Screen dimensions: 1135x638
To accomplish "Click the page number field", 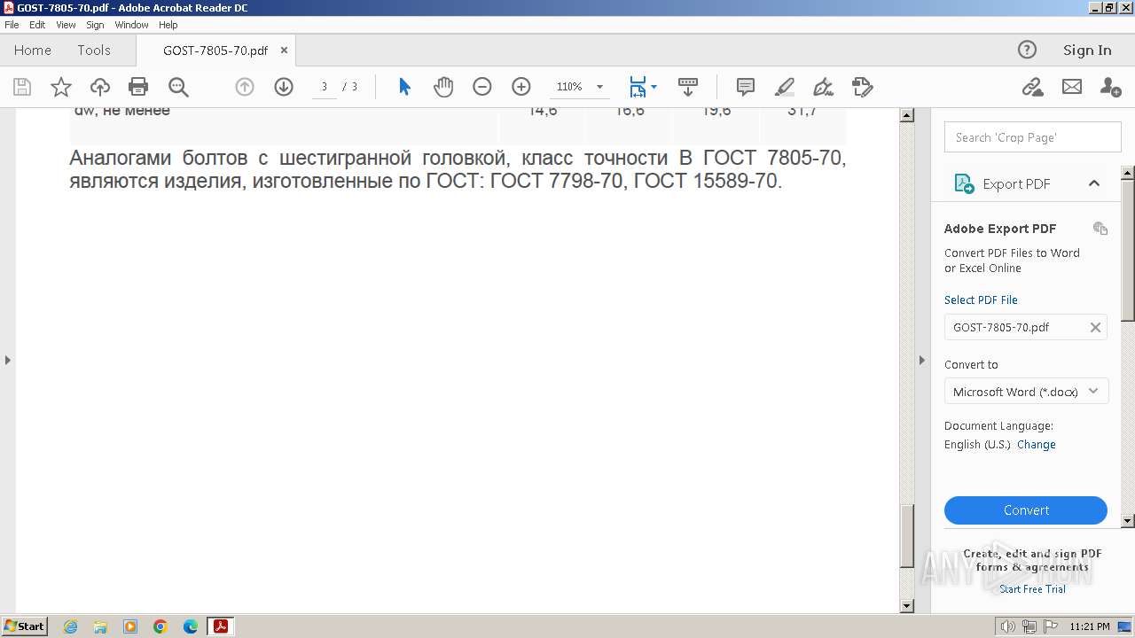I will coord(325,87).
